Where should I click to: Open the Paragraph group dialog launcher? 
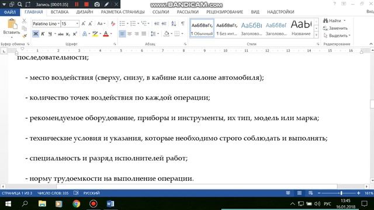tap(185, 44)
